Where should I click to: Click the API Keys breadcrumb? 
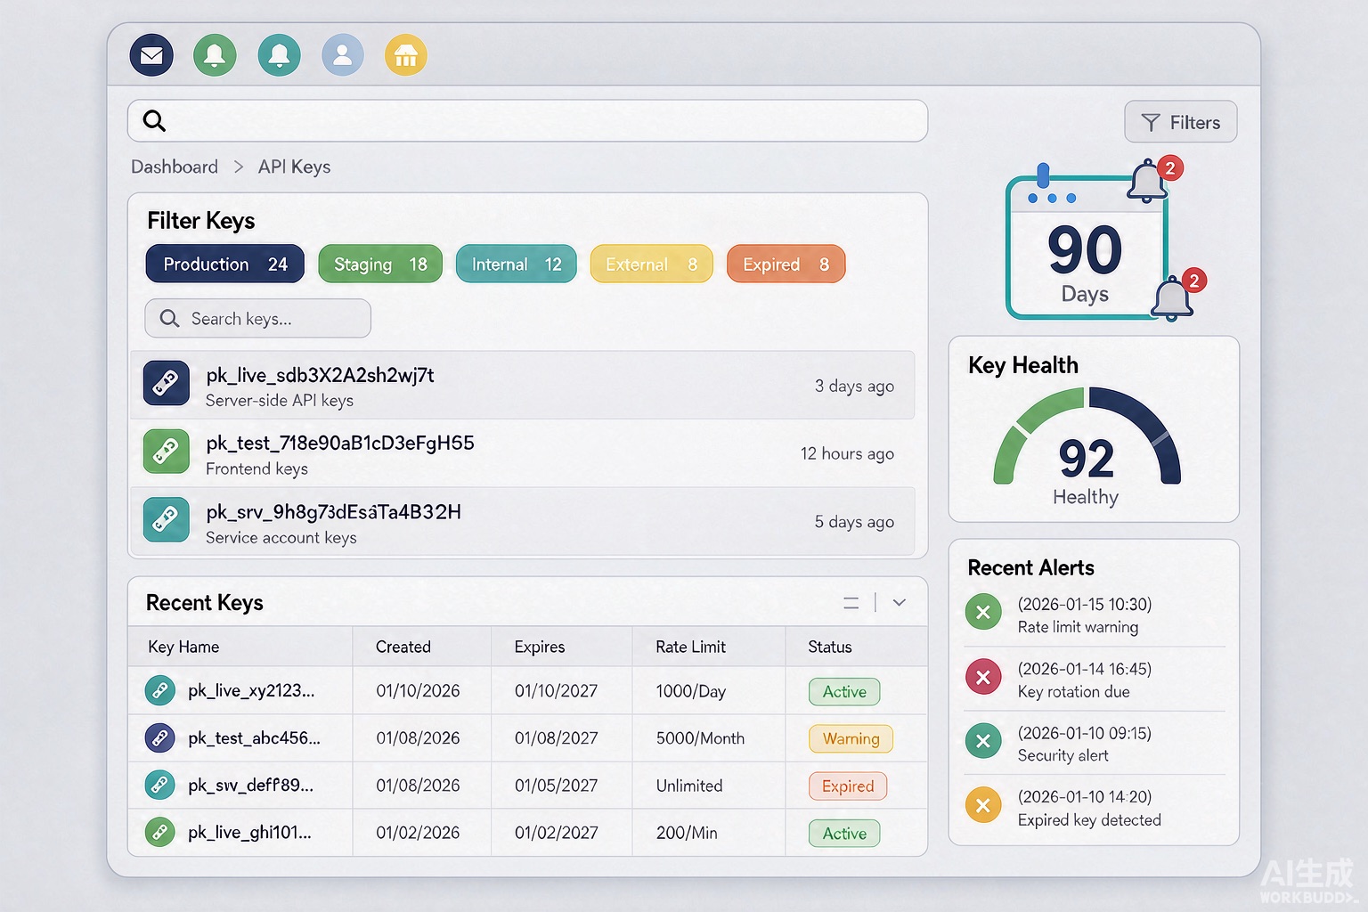(295, 167)
